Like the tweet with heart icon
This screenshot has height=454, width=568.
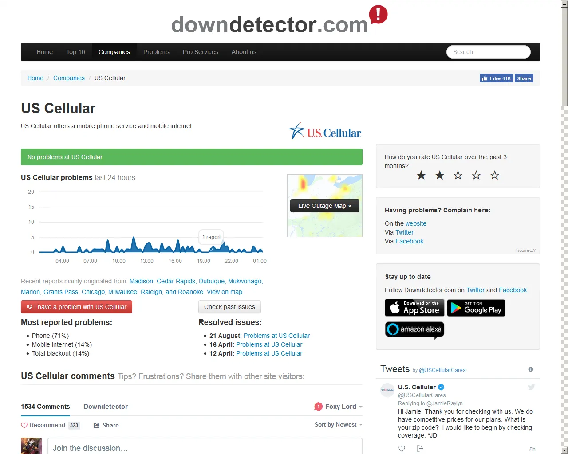pyautogui.click(x=402, y=449)
